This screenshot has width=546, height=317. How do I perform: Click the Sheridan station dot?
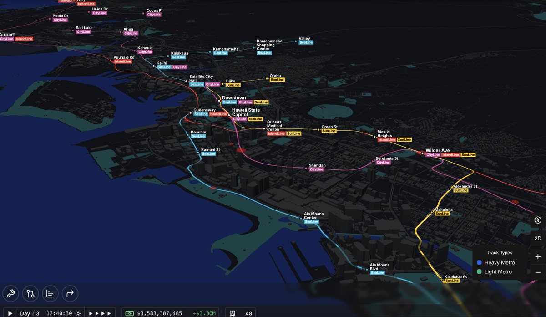click(306, 168)
